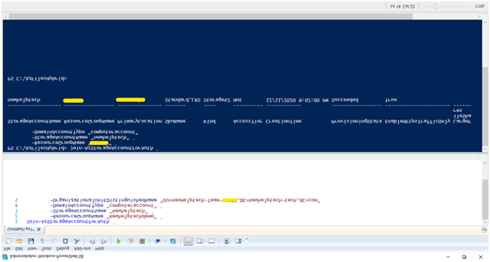Image resolution: width=490 pixels, height=262 pixels.
Task: Open the Help menu
Action: [99, 248]
